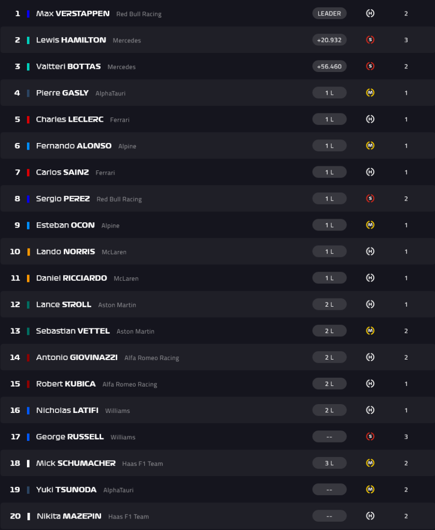Click Sainz's red Ferrari color bar
The height and width of the screenshot is (530, 435).
28,173
